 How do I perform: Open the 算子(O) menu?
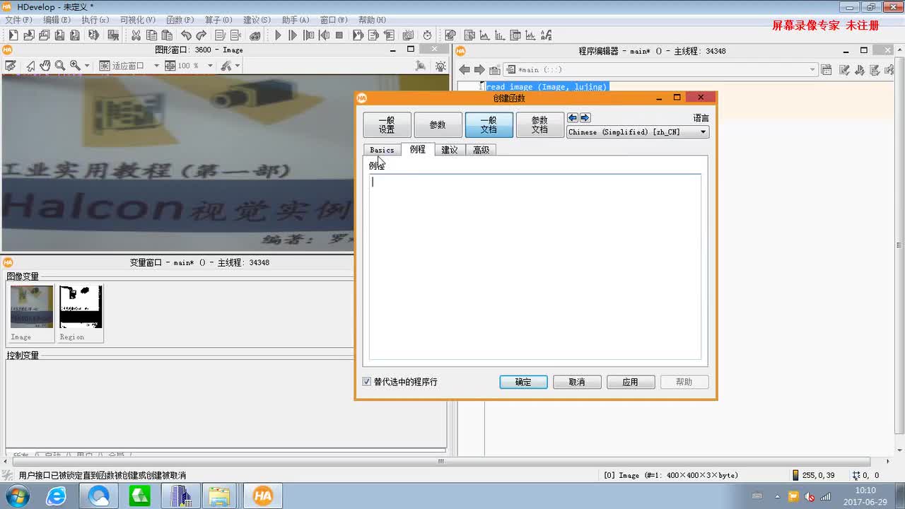pyautogui.click(x=218, y=20)
